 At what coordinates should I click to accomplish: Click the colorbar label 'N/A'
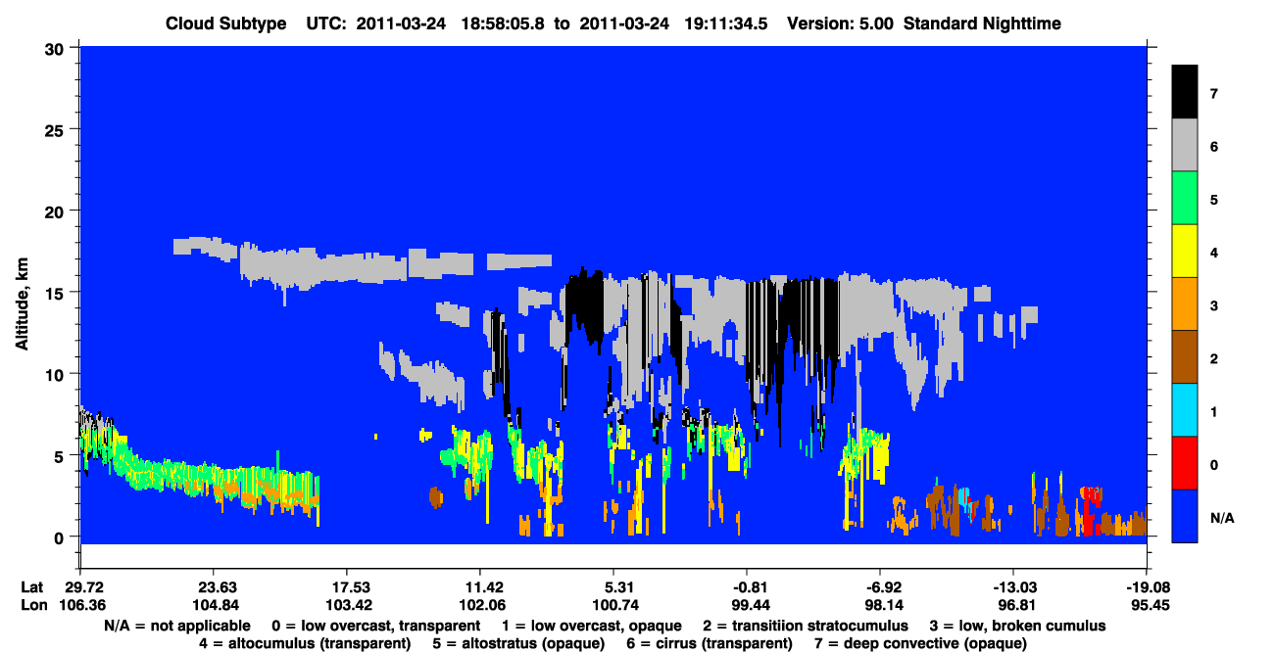coord(1221,517)
